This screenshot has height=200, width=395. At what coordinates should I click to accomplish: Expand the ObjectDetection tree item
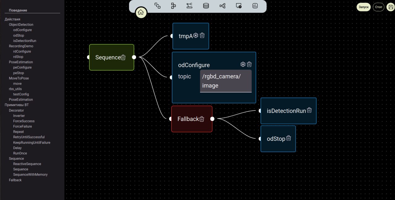[x=21, y=25]
